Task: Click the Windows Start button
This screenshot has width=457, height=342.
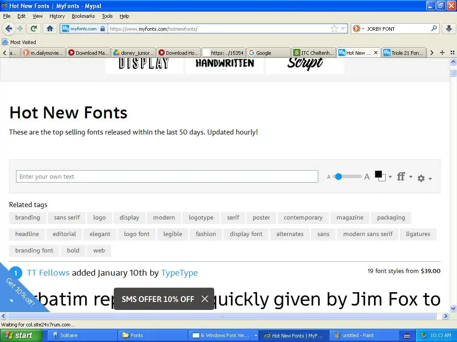Action: coord(21,336)
